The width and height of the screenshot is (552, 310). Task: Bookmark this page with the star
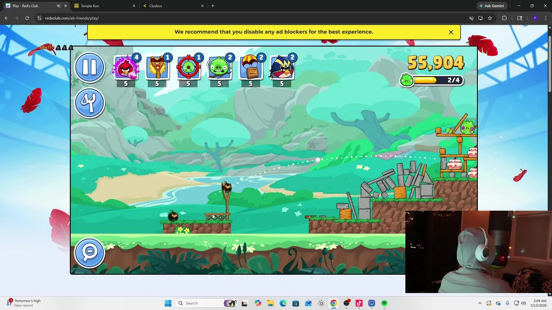pyautogui.click(x=490, y=18)
